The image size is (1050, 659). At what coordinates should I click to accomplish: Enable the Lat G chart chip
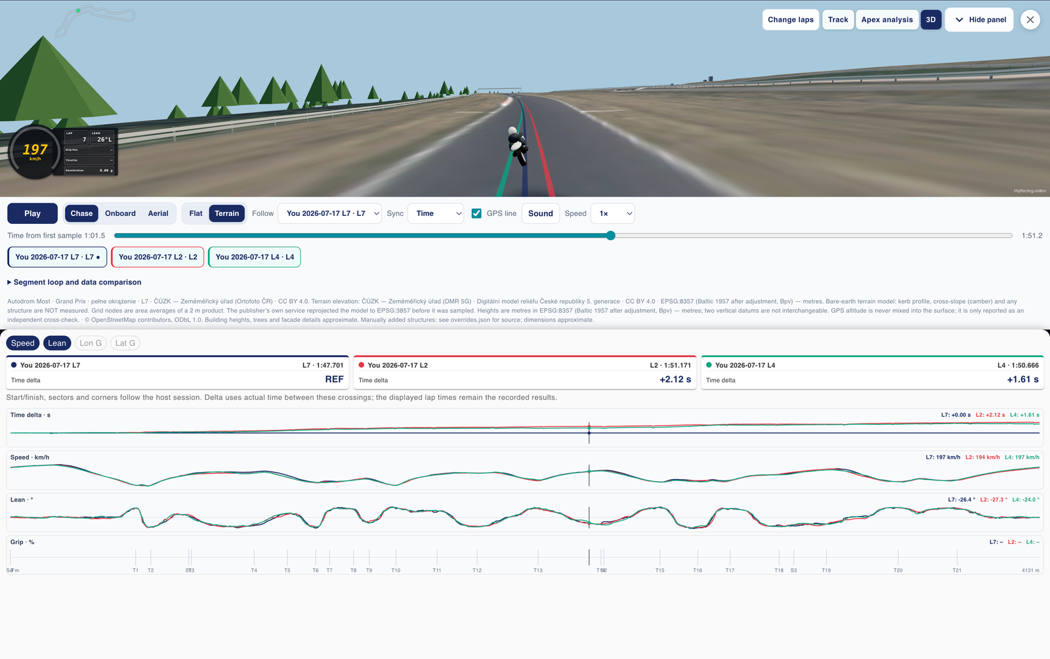pos(125,343)
